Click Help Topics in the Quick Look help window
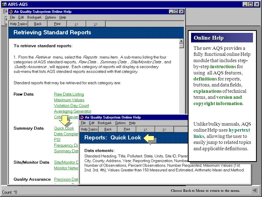262x197 pixels. [x=89, y=129]
